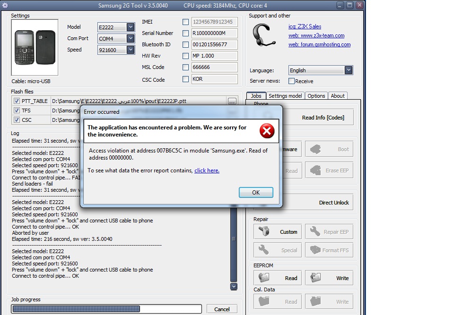Open the About tab

click(x=338, y=96)
